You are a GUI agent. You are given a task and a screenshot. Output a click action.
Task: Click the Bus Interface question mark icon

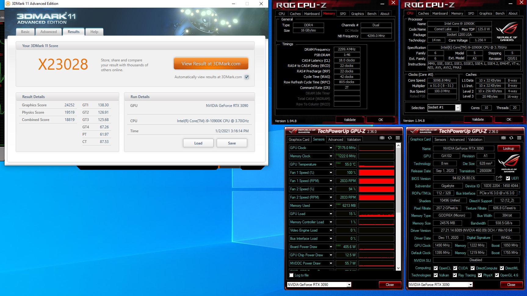click(519, 193)
